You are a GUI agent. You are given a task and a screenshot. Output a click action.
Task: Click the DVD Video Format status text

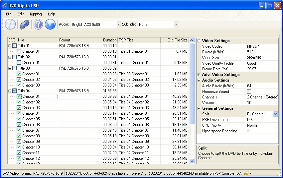[x=33, y=173]
